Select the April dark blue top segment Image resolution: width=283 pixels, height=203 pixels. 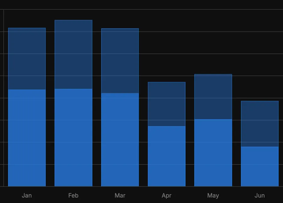(166, 104)
